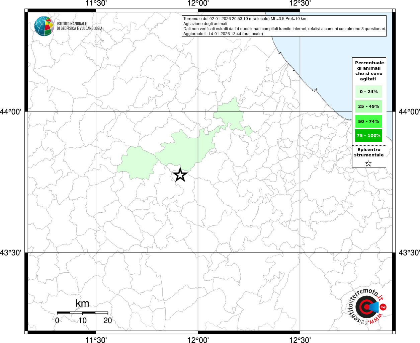The width and height of the screenshot is (420, 343).
Task: Click the 'Epicentro strumentale' legend label
Action: tap(369, 152)
